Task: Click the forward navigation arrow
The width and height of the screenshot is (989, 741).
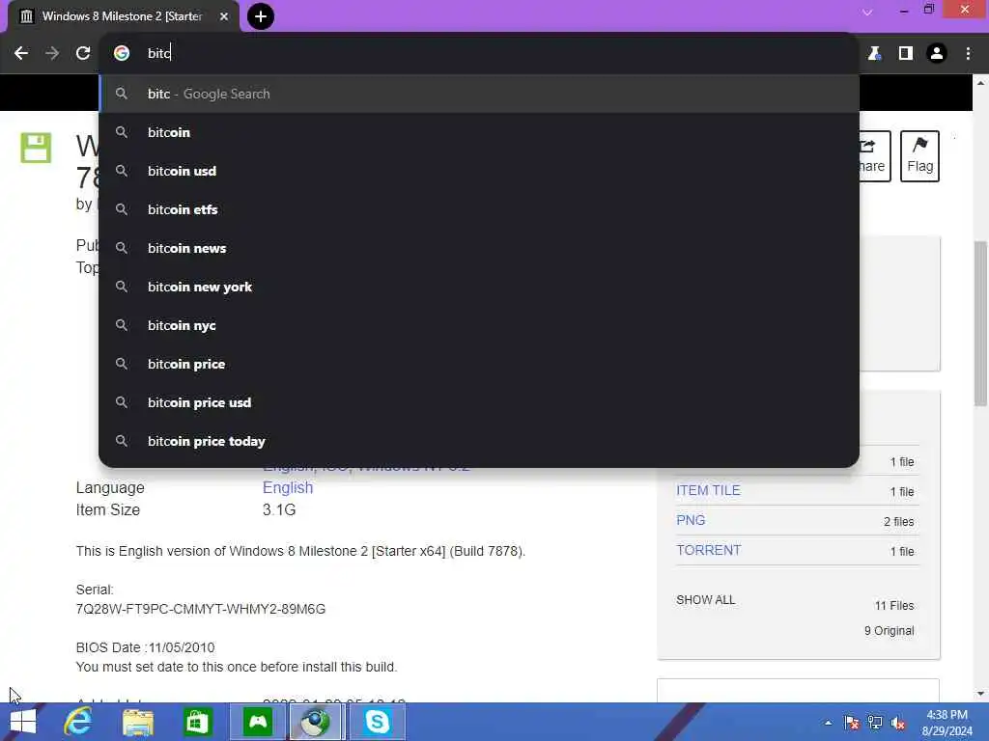Action: 52,54
